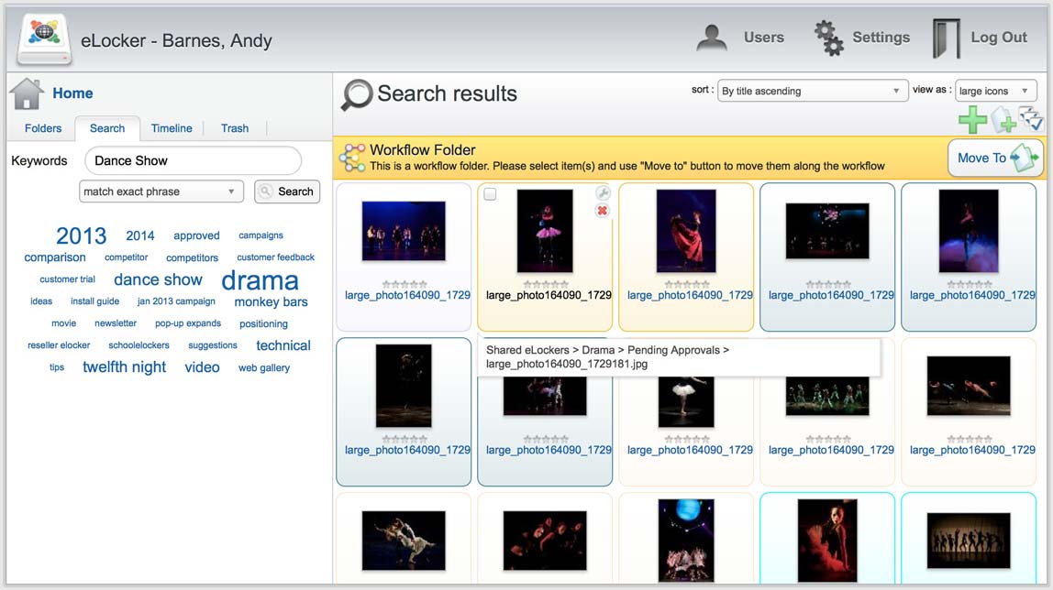Open the Timeline tab
This screenshot has height=590, width=1053.
(172, 128)
